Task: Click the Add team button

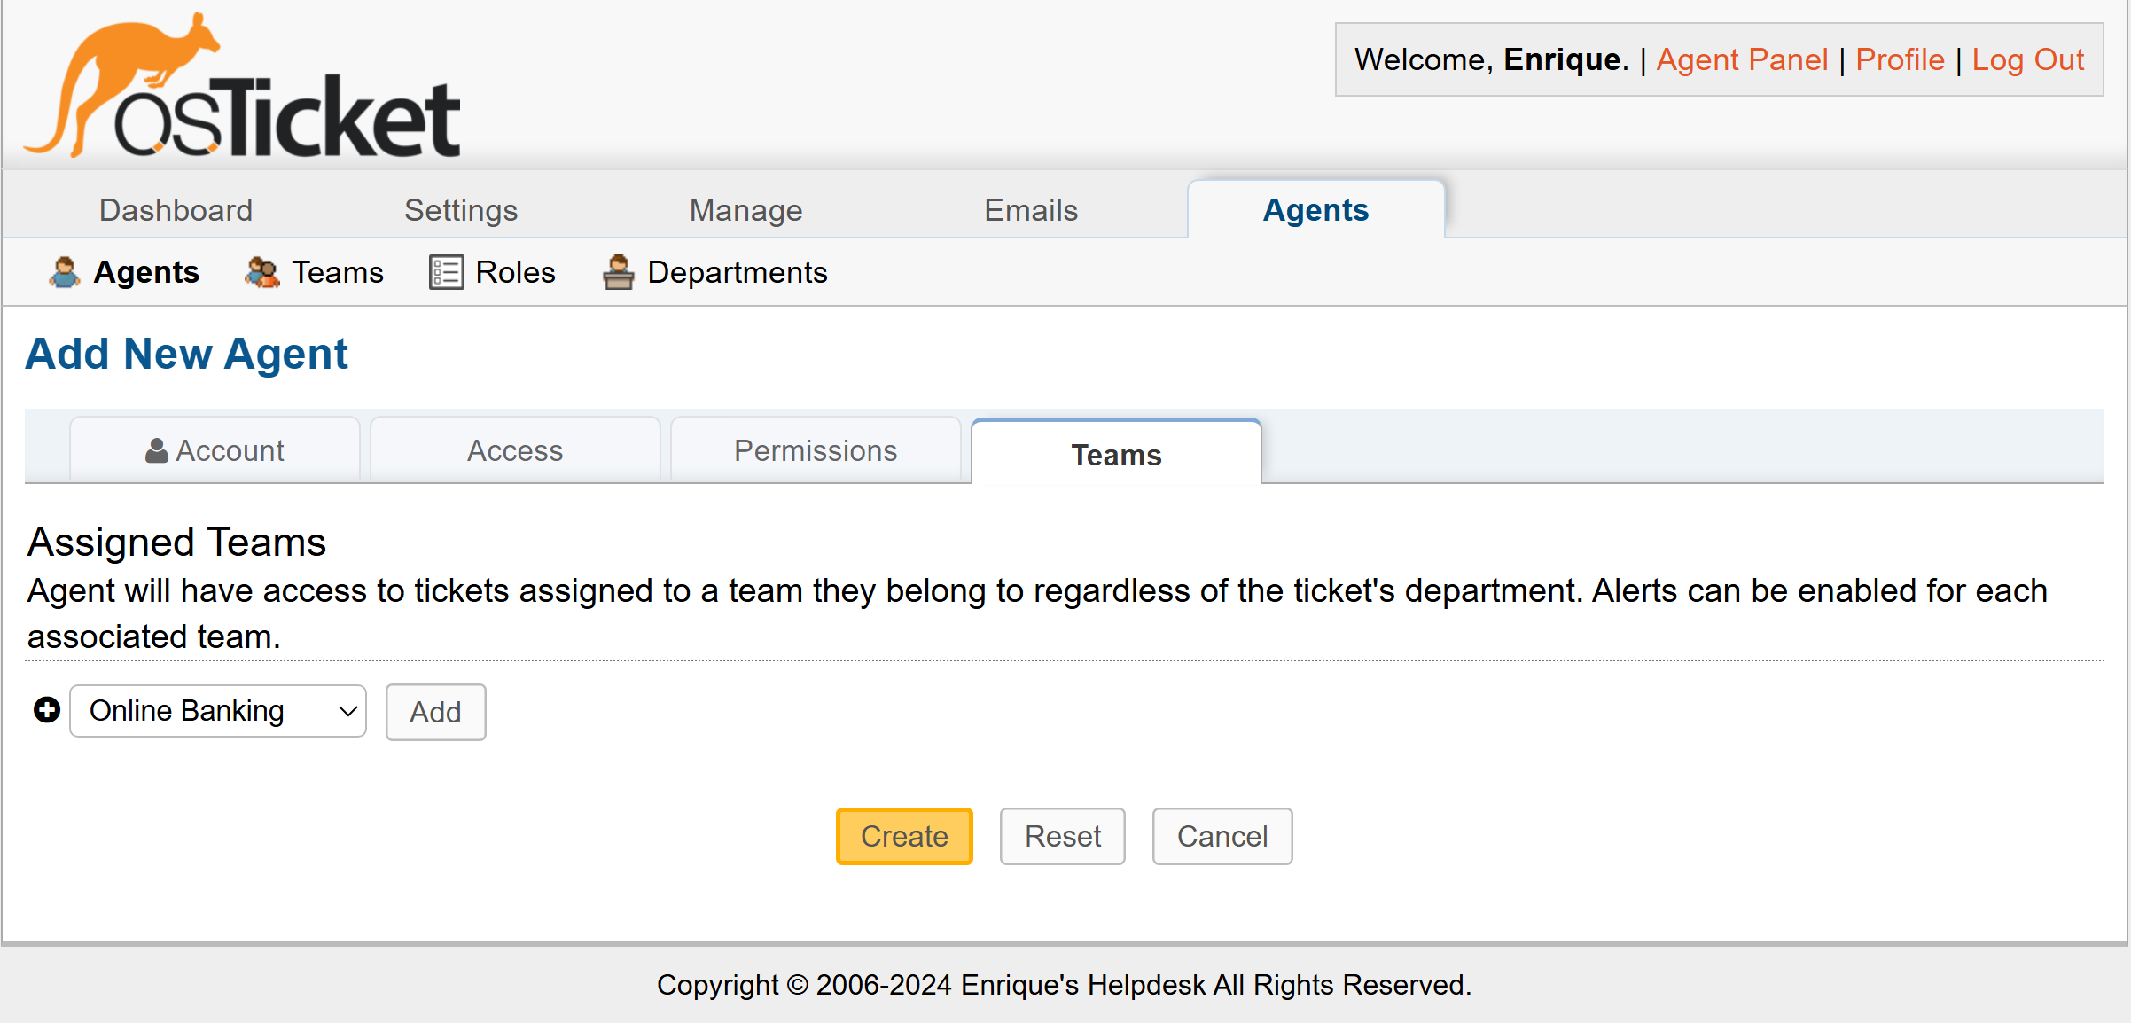Action: [435, 712]
